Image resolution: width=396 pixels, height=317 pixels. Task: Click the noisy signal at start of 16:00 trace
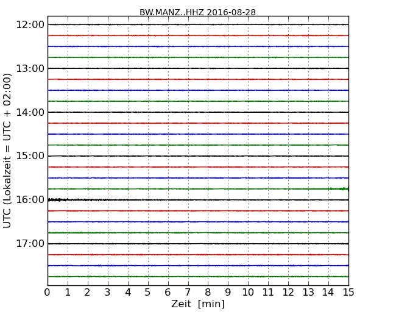[x=58, y=200]
